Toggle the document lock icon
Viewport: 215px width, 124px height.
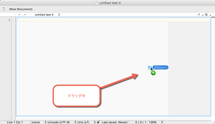coord(98,122)
